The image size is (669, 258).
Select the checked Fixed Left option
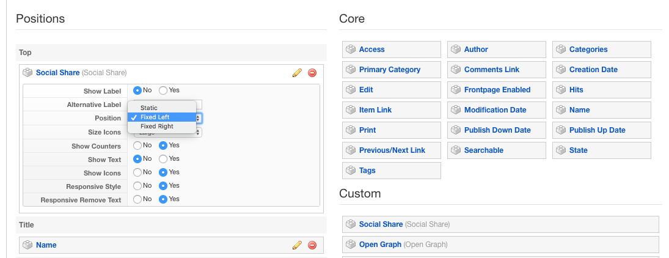pyautogui.click(x=155, y=117)
